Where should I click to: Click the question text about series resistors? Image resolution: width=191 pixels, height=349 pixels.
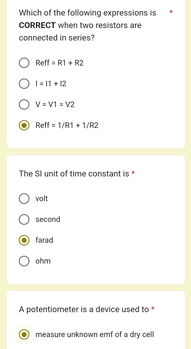(87, 25)
